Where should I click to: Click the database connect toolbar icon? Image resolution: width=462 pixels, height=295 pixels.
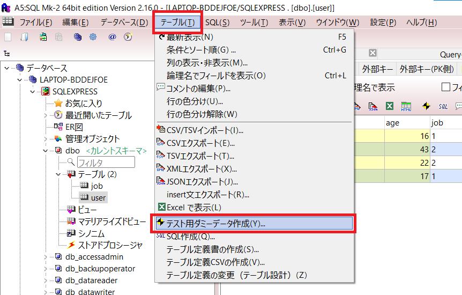(43, 37)
